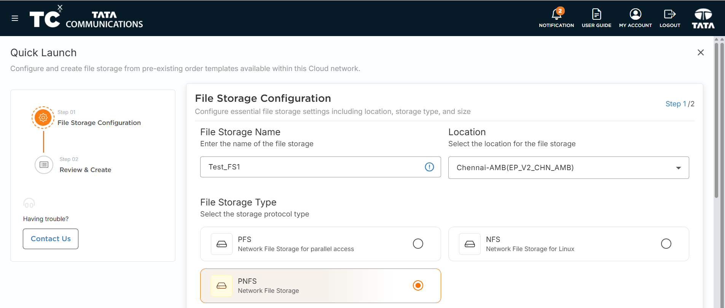Viewport: 725px width, 308px height.
Task: Select the PNFS storage type radio button
Action: point(418,285)
